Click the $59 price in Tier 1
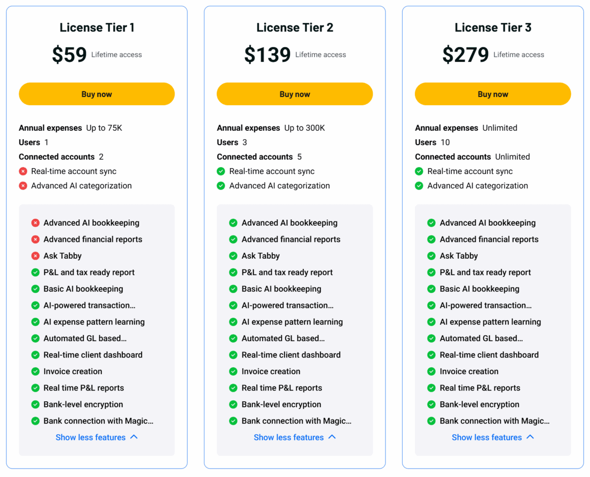This screenshot has width=590, height=477. pos(69,55)
